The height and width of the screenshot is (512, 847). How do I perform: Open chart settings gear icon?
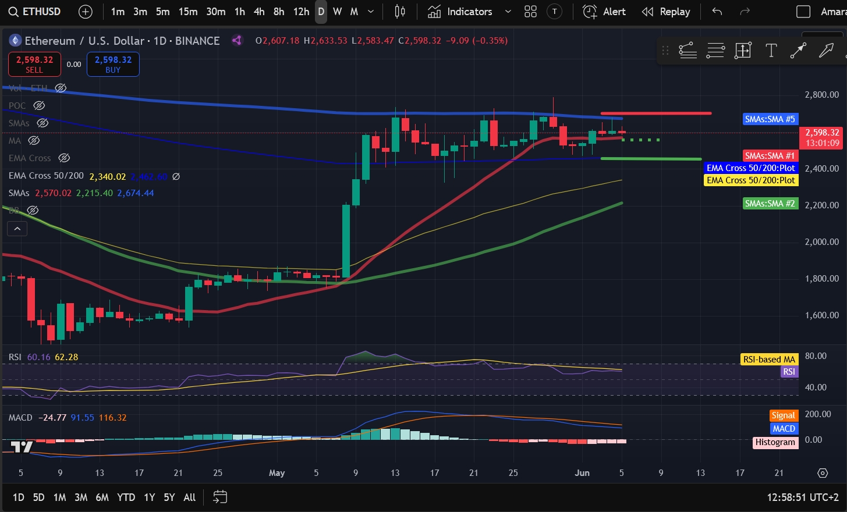[823, 473]
